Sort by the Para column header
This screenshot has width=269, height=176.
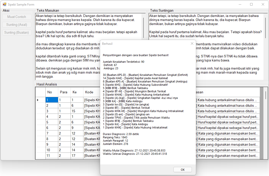tap(64, 92)
